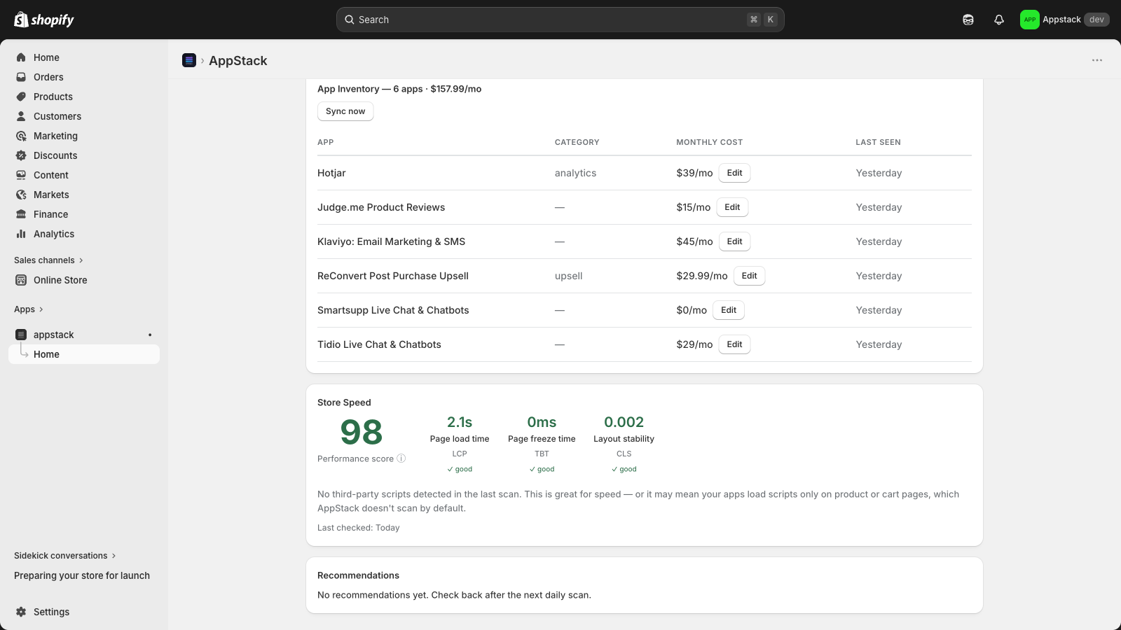Click the Home sidebar icon
Image resolution: width=1121 pixels, height=630 pixels.
point(21,57)
